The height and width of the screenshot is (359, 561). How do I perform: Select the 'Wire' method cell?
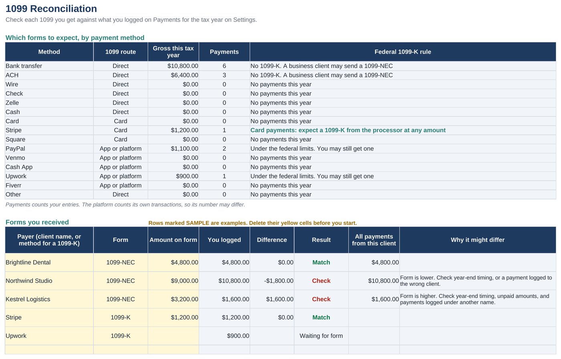click(49, 84)
